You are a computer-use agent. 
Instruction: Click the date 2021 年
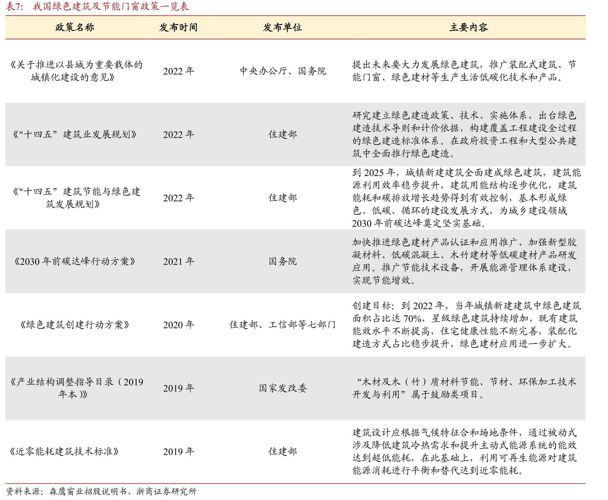pyautogui.click(x=179, y=261)
